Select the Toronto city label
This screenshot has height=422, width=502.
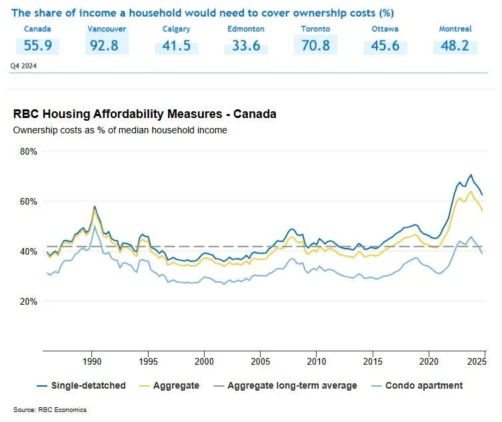coord(315,29)
